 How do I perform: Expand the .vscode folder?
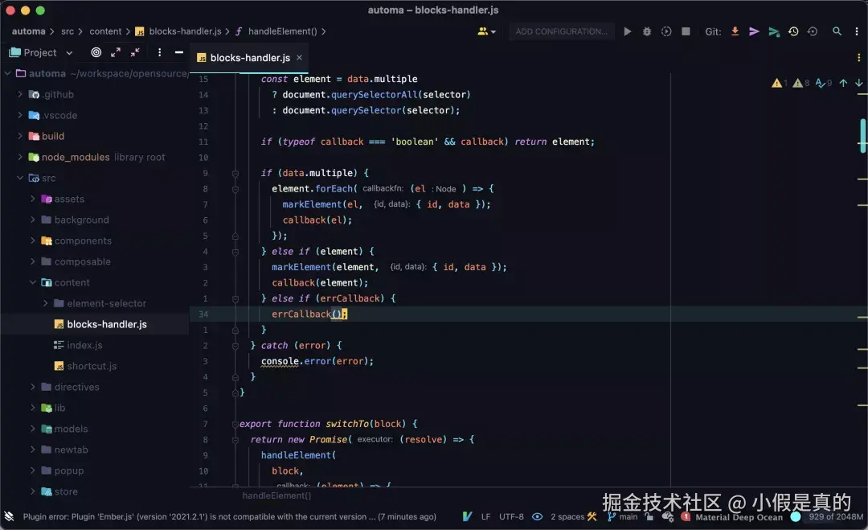20,115
